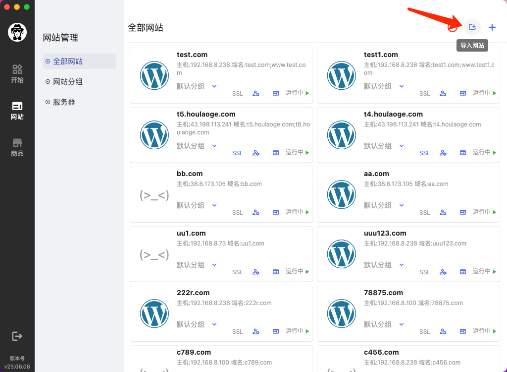
Task: Toggle 运行中 status of 78875.com
Action: pyautogui.click(x=485, y=331)
